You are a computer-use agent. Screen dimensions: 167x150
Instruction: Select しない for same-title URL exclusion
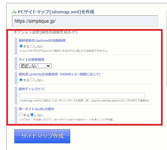(x=32, y=115)
